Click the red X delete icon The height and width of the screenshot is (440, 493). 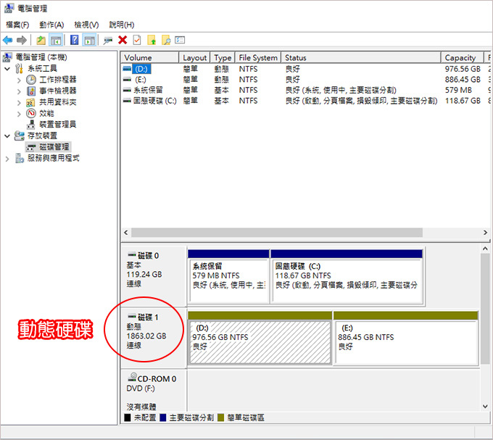click(123, 40)
